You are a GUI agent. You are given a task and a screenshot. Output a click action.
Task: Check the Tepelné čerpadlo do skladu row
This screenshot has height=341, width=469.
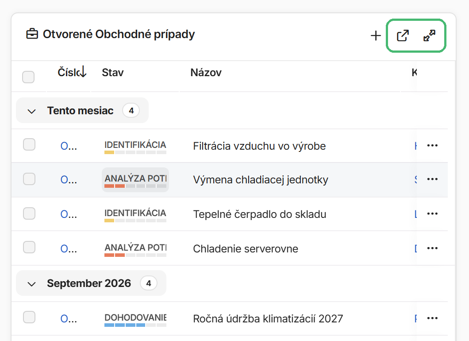[29, 213]
